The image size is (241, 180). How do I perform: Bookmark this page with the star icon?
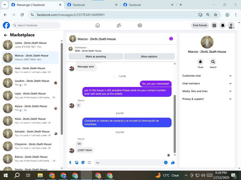(x=215, y=15)
